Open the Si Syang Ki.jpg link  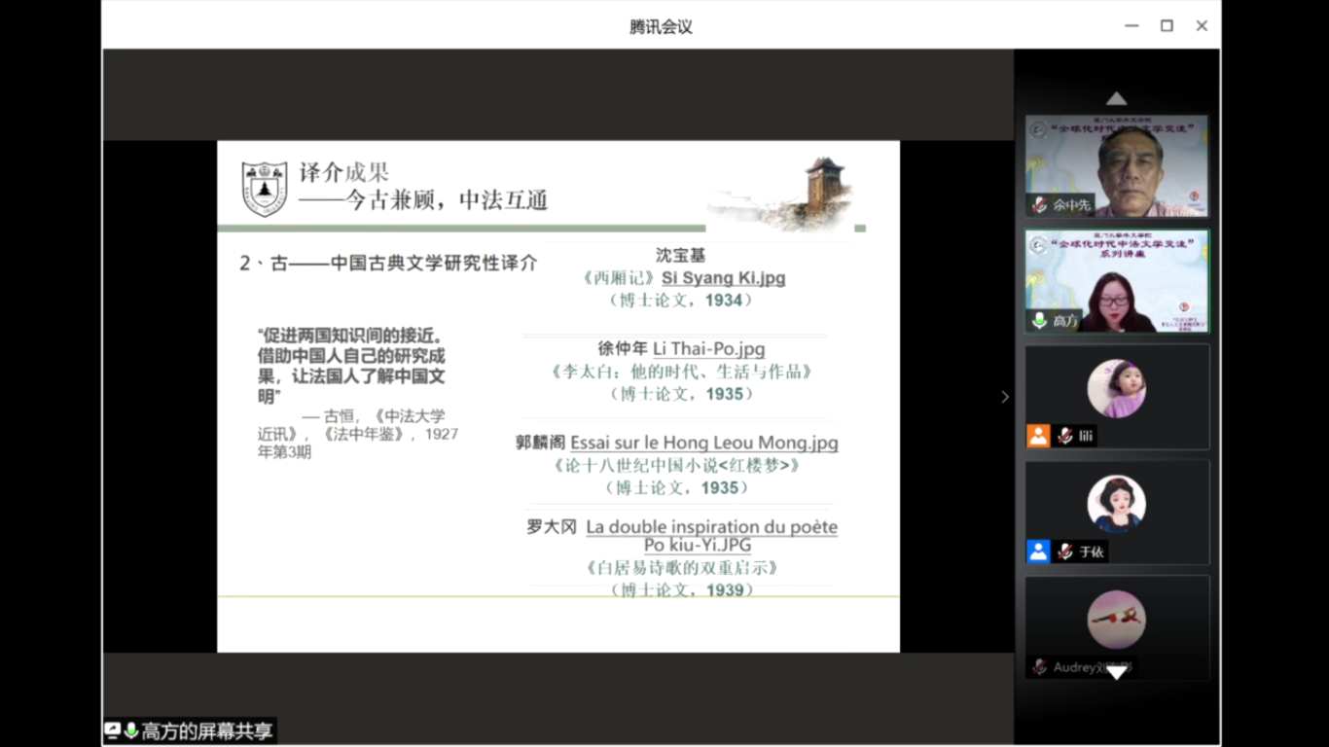coord(723,278)
